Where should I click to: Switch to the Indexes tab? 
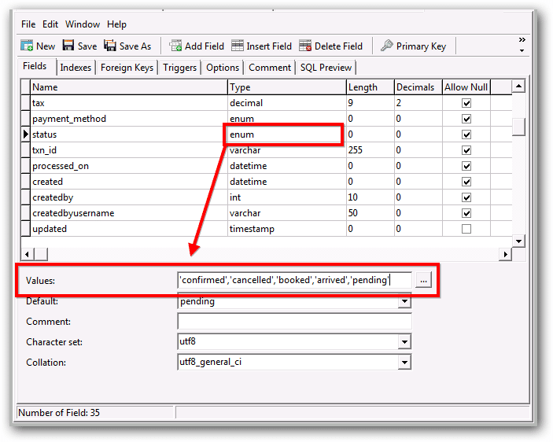coord(76,68)
